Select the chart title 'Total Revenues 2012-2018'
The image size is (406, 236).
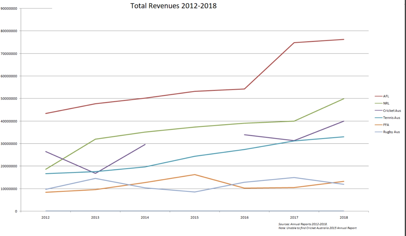coord(173,6)
